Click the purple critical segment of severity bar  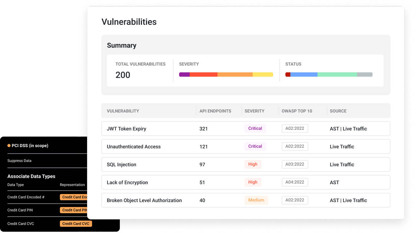(x=184, y=74)
